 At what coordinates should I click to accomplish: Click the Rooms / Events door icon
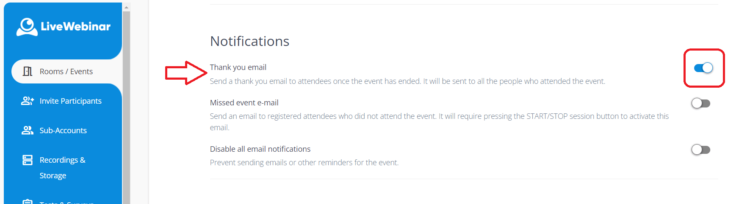28,71
